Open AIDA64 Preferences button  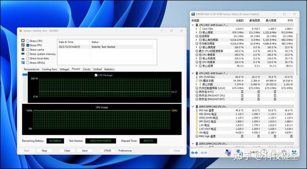(x=125, y=151)
